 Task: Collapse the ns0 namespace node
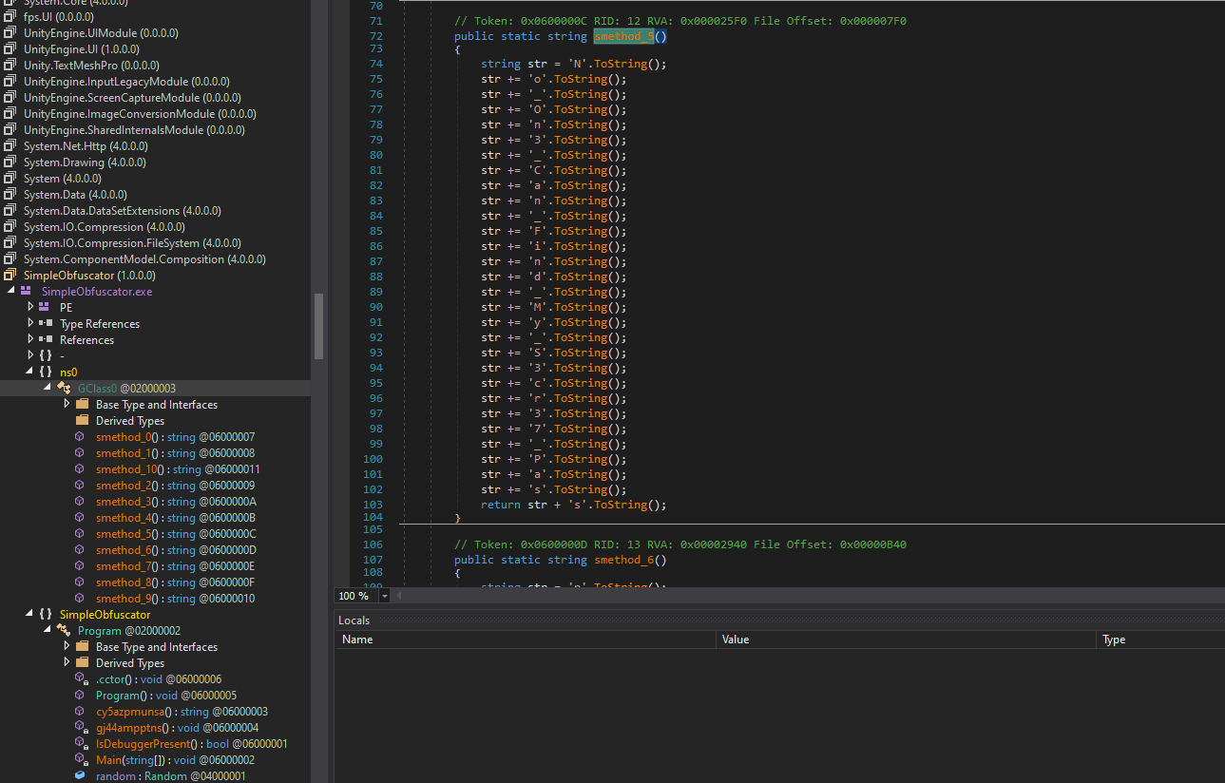[x=30, y=372]
